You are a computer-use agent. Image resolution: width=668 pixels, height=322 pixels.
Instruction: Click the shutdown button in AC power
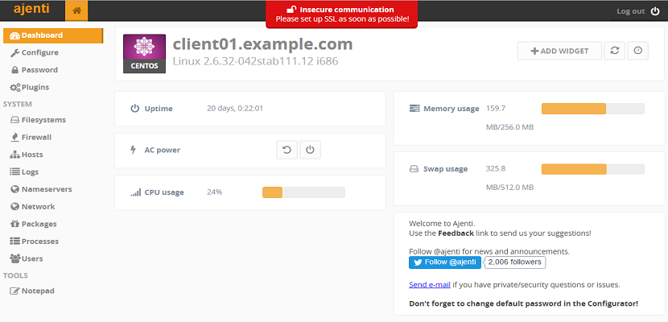pos(310,150)
